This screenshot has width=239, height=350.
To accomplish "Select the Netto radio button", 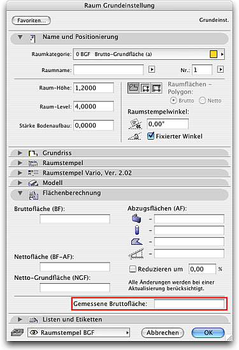I will pos(202,101).
